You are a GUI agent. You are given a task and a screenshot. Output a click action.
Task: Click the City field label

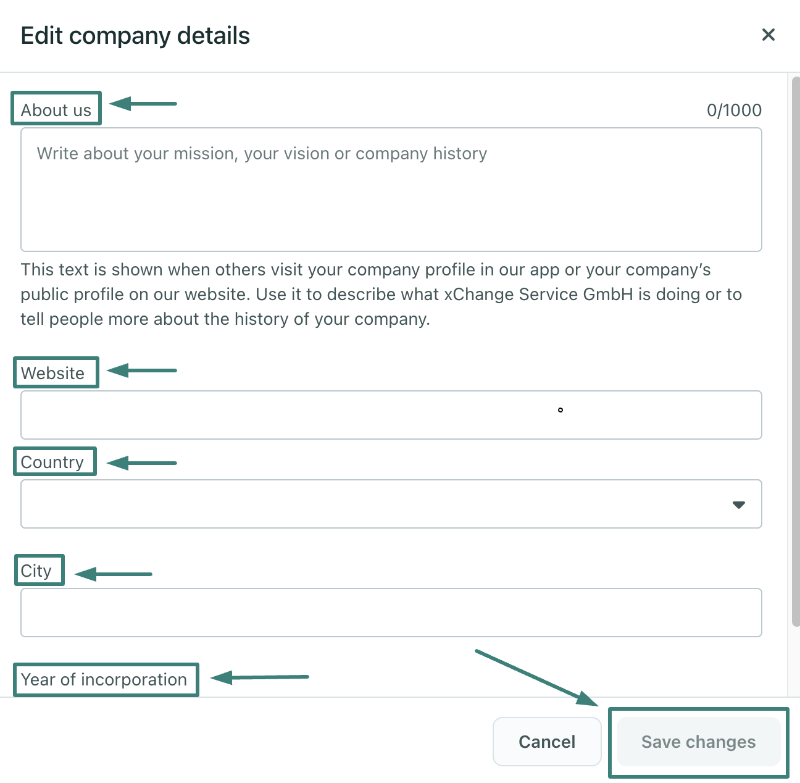pyautogui.click(x=36, y=571)
